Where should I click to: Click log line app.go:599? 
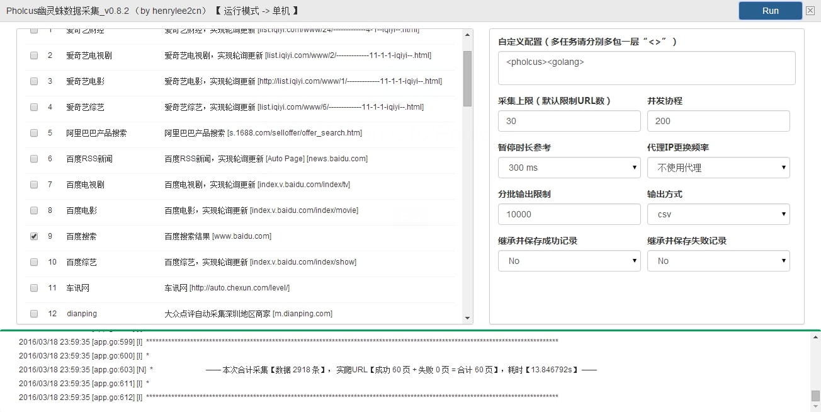point(288,341)
